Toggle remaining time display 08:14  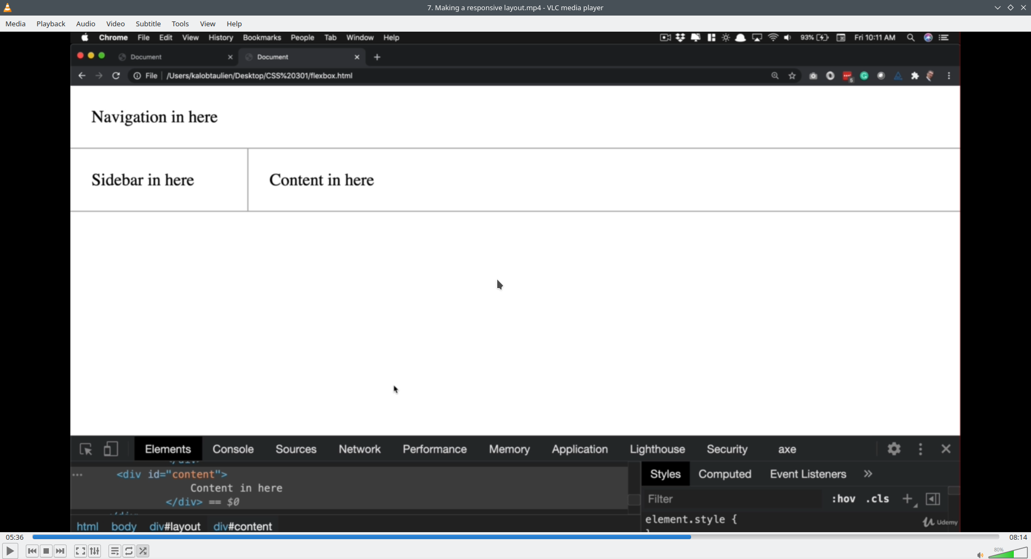pyautogui.click(x=1018, y=537)
